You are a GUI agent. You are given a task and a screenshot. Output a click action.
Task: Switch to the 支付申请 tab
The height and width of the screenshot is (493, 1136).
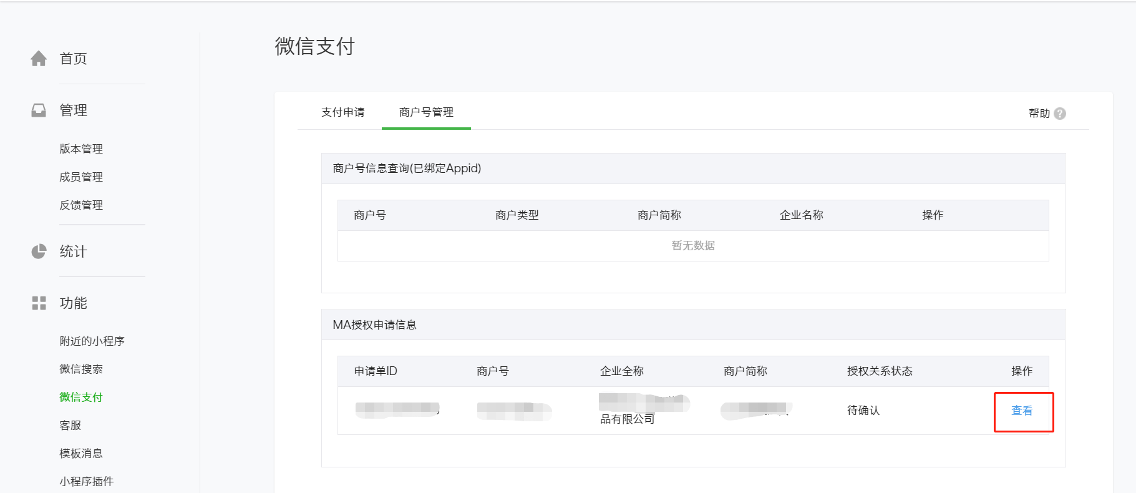(x=343, y=112)
